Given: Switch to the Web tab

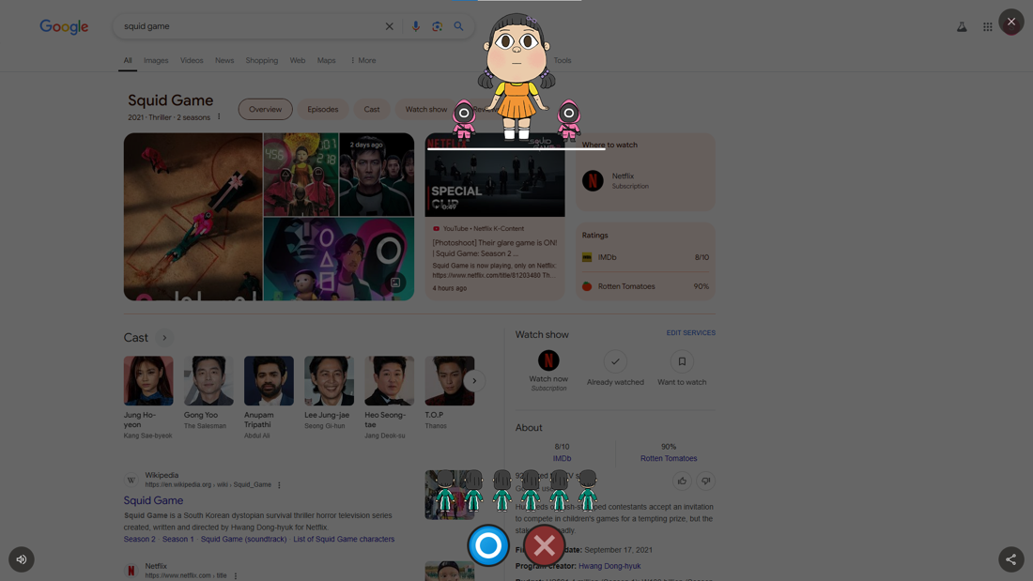Looking at the screenshot, I should point(297,61).
